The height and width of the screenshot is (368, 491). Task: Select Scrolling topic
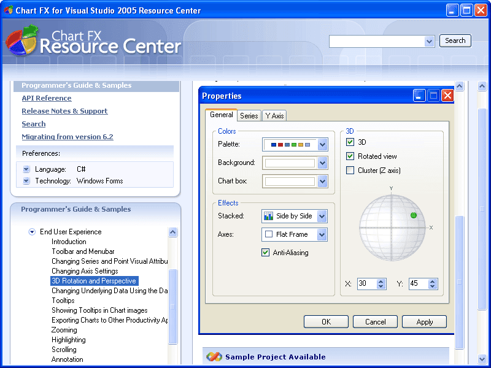(64, 349)
